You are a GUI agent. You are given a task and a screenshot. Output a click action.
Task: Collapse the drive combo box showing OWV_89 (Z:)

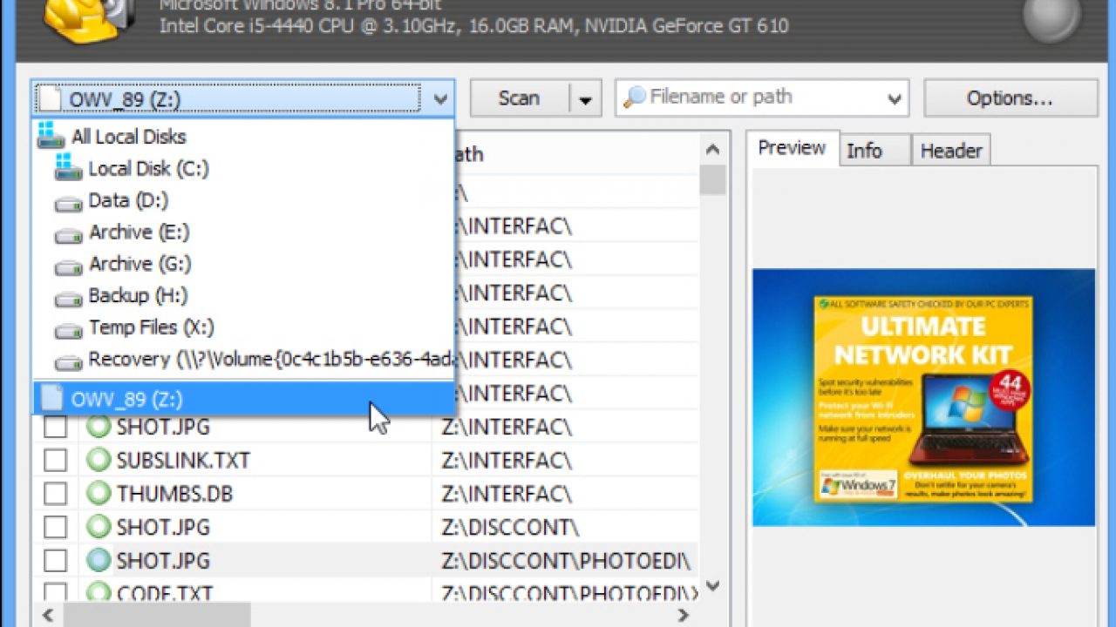coord(440,99)
